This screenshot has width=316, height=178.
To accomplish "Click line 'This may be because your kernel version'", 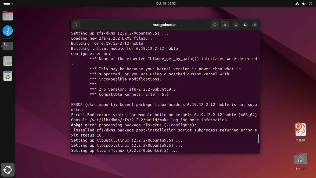I will click(165, 69).
